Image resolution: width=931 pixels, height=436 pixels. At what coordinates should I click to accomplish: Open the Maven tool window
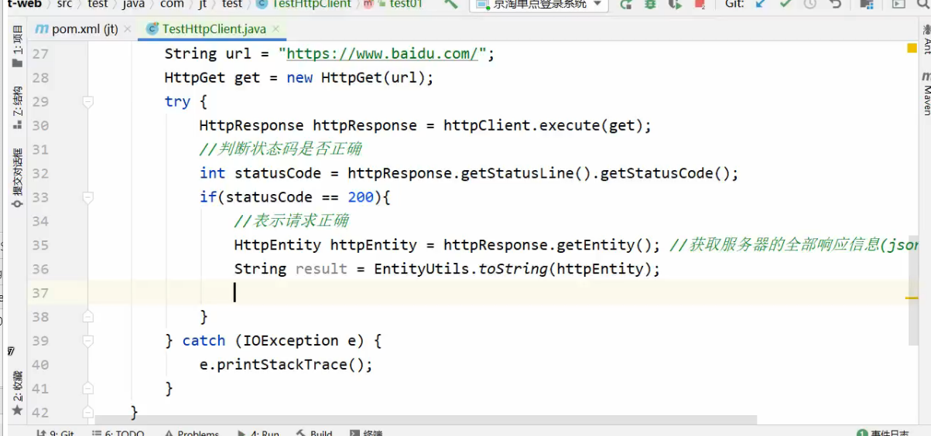coord(925,93)
